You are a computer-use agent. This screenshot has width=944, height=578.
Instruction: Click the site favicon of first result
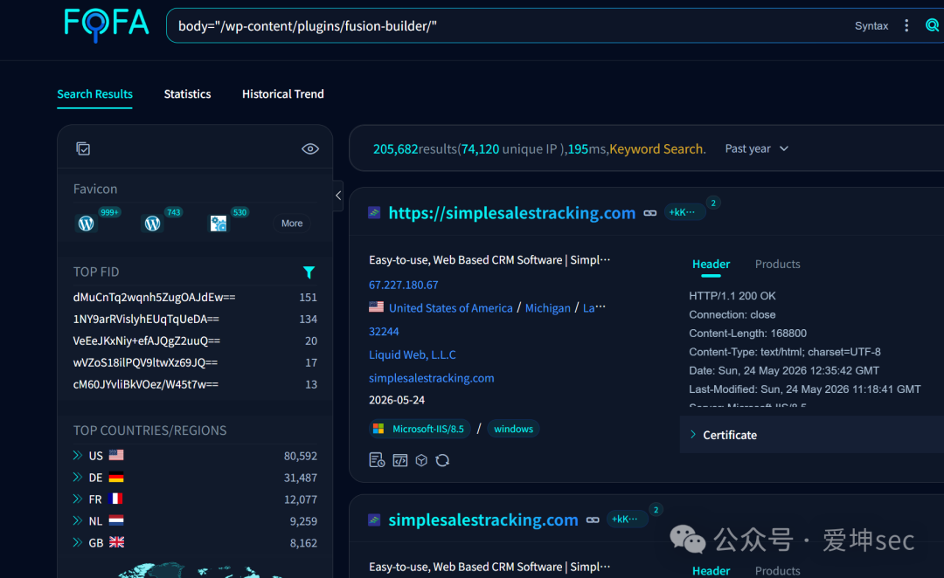click(x=374, y=212)
